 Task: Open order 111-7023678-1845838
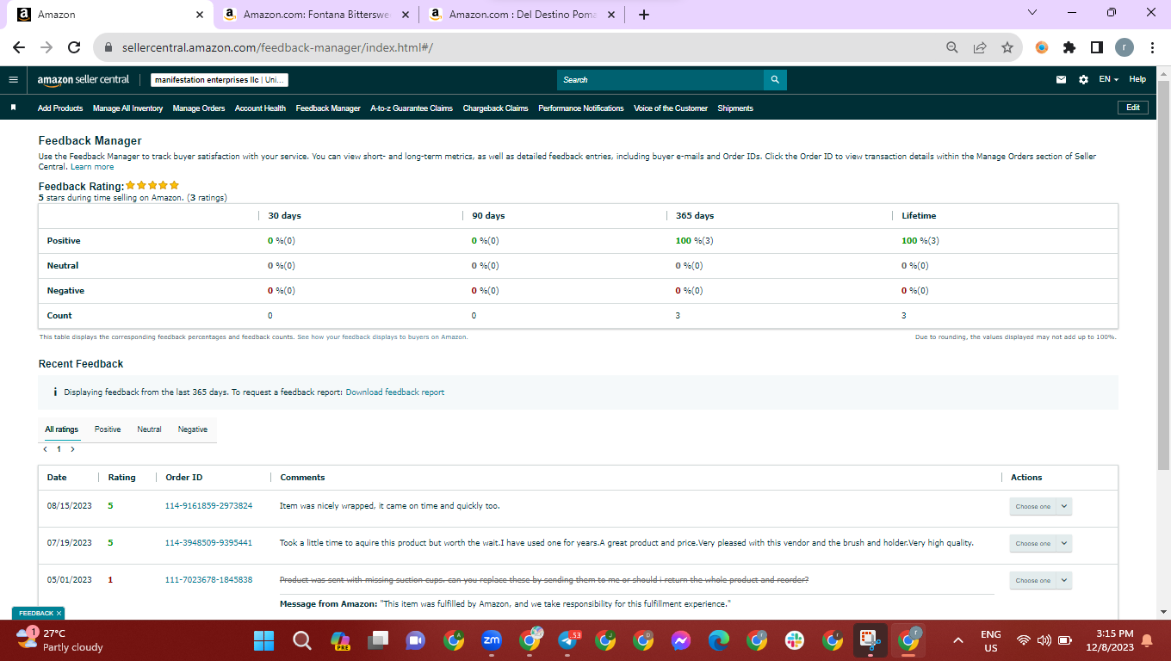pyautogui.click(x=208, y=580)
